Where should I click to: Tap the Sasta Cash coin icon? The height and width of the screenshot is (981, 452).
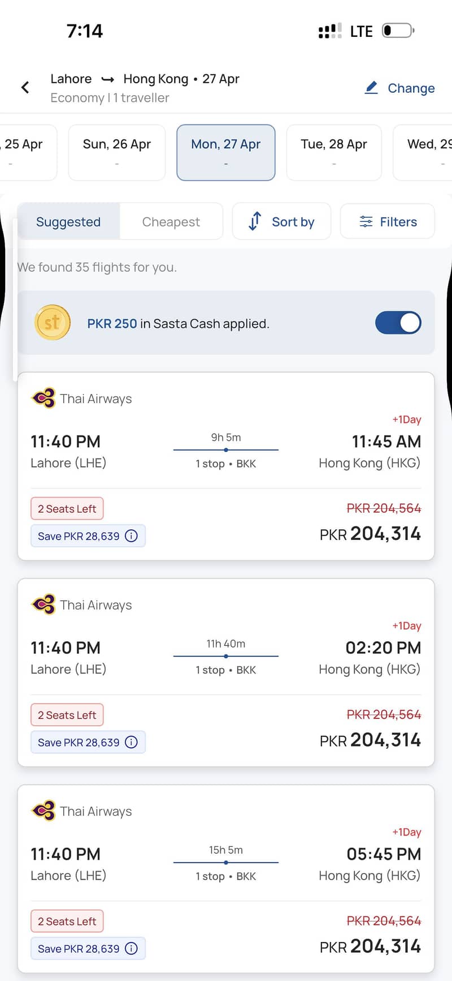click(x=53, y=323)
